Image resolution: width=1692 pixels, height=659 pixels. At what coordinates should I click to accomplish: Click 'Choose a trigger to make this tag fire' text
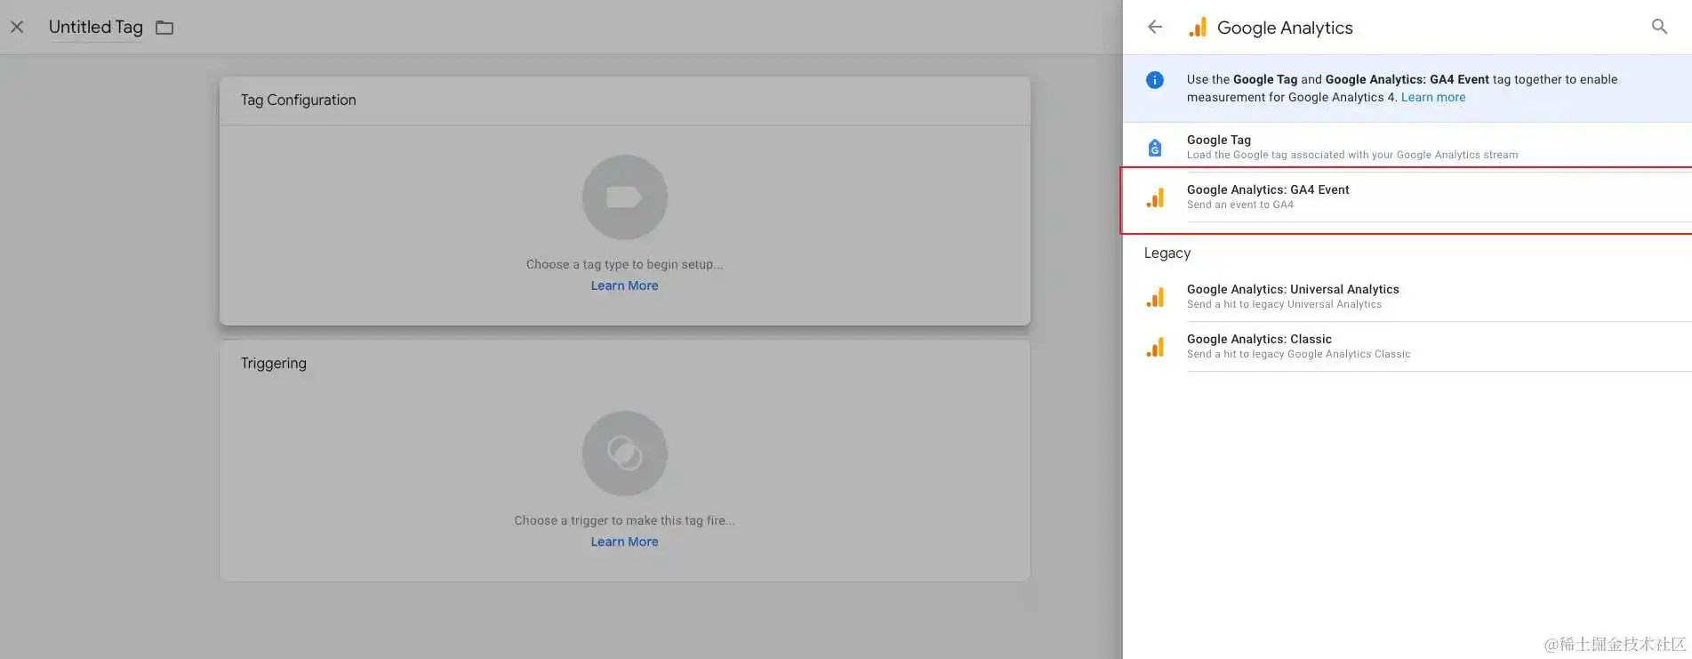624,520
